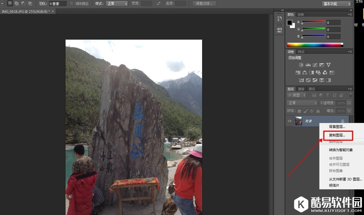Choose 复制图层 from the context menu
This screenshot has width=364, height=215.
(337, 135)
